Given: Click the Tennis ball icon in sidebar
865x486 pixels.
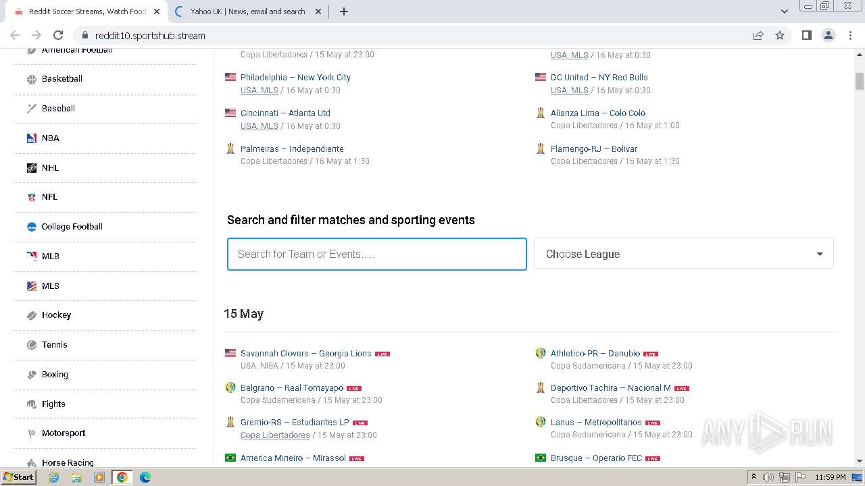Looking at the screenshot, I should tap(32, 345).
